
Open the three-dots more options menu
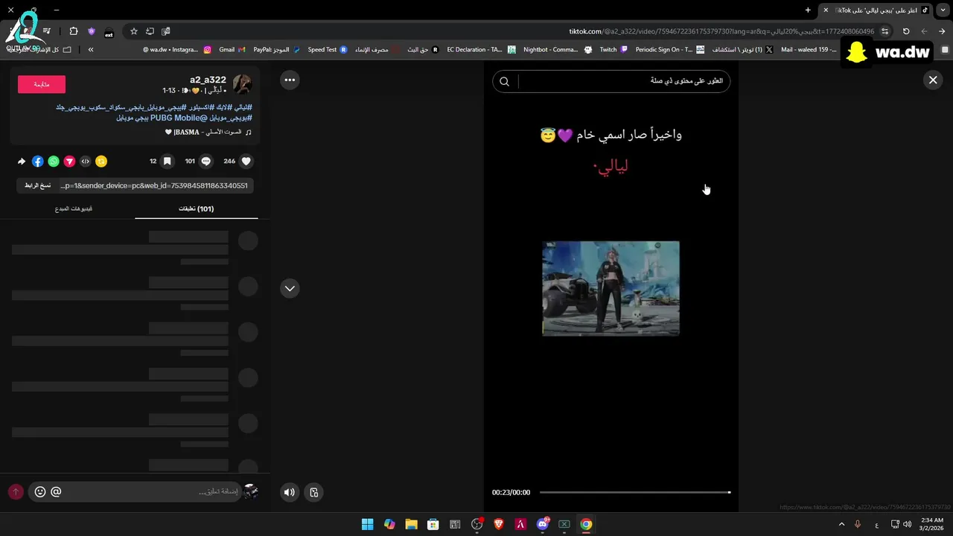290,80
